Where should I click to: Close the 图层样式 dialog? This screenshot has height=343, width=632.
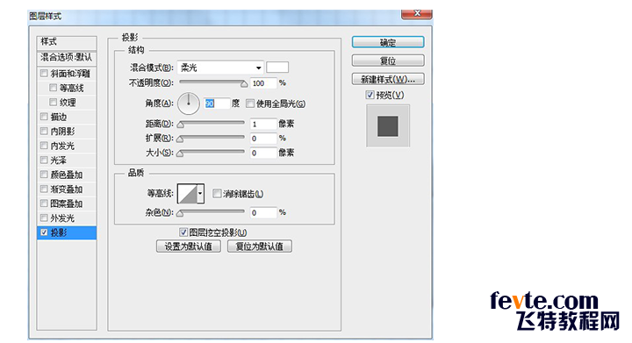tap(417, 14)
